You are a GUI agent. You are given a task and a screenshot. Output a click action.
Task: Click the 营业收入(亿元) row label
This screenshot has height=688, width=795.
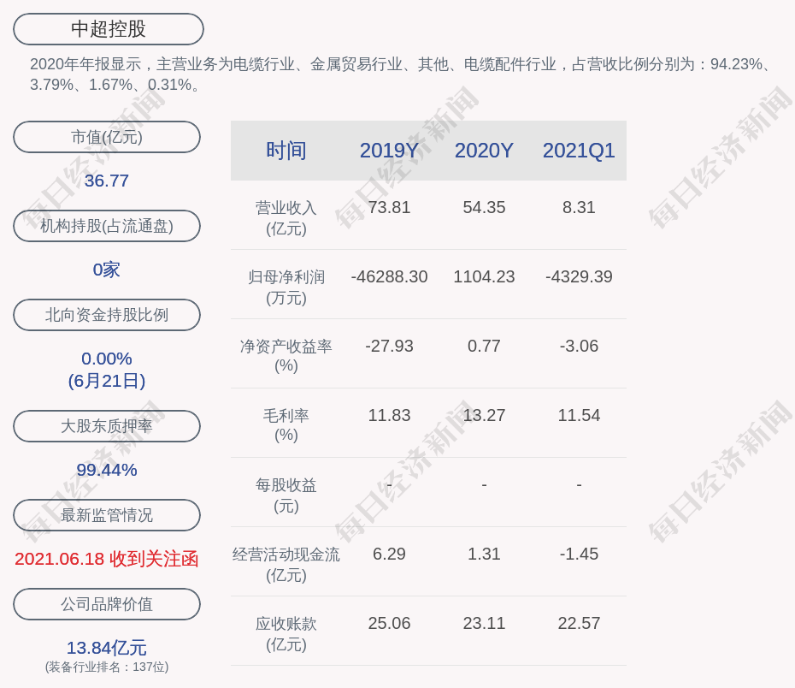[x=286, y=217]
